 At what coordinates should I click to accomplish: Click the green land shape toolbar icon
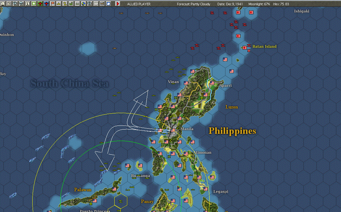pyautogui.click(x=71, y=4)
